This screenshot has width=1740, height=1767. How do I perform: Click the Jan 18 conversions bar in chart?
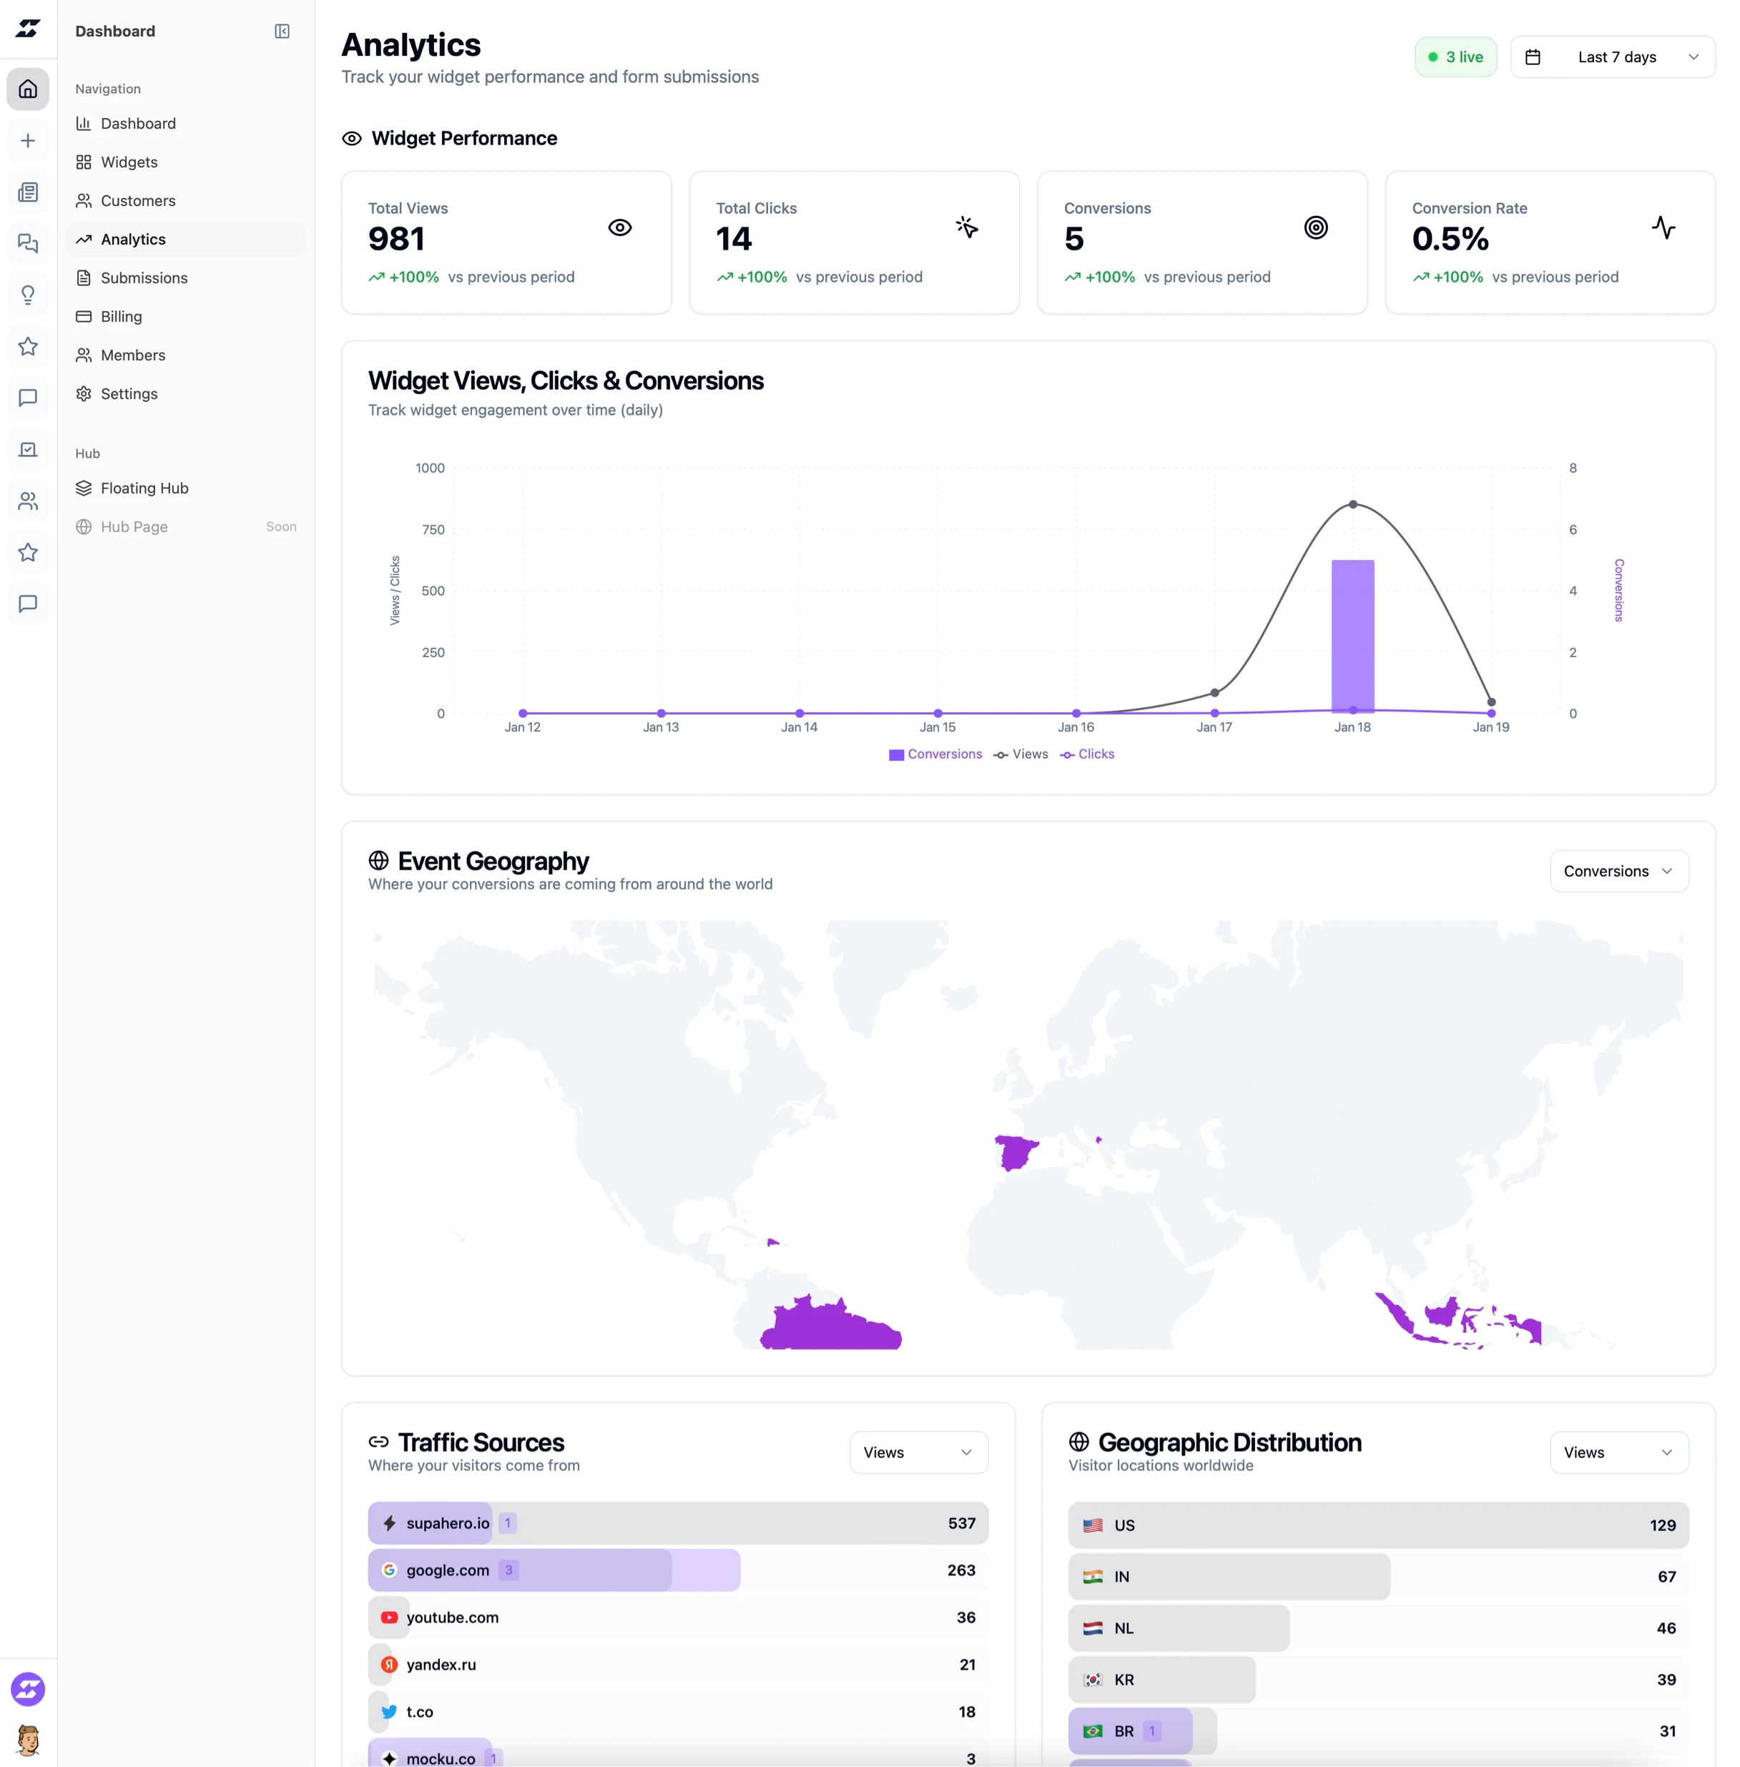[1352, 636]
